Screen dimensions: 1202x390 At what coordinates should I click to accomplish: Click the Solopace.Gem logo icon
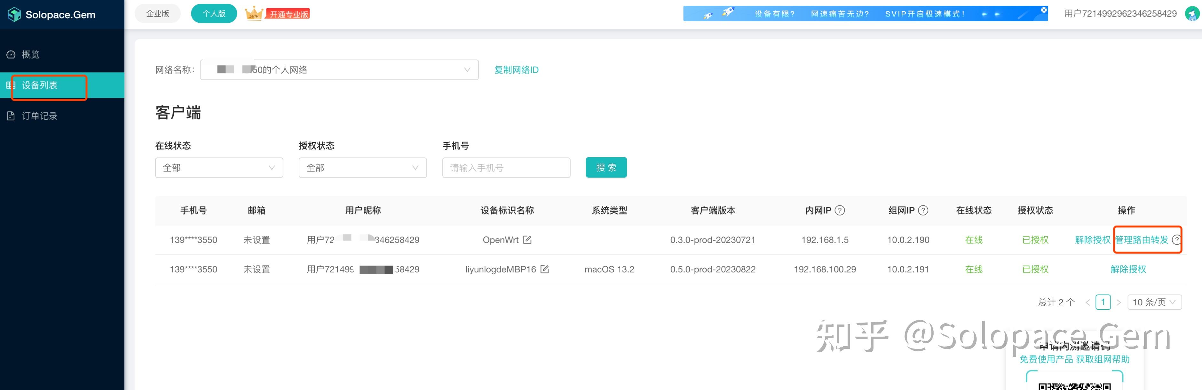pyautogui.click(x=14, y=14)
